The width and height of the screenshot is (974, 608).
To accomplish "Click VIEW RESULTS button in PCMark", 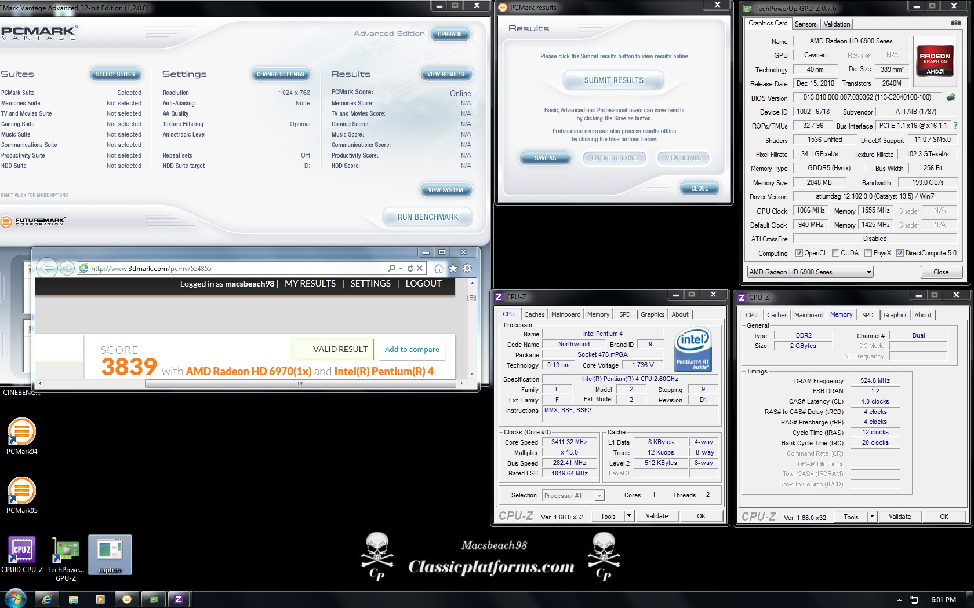I will 445,74.
